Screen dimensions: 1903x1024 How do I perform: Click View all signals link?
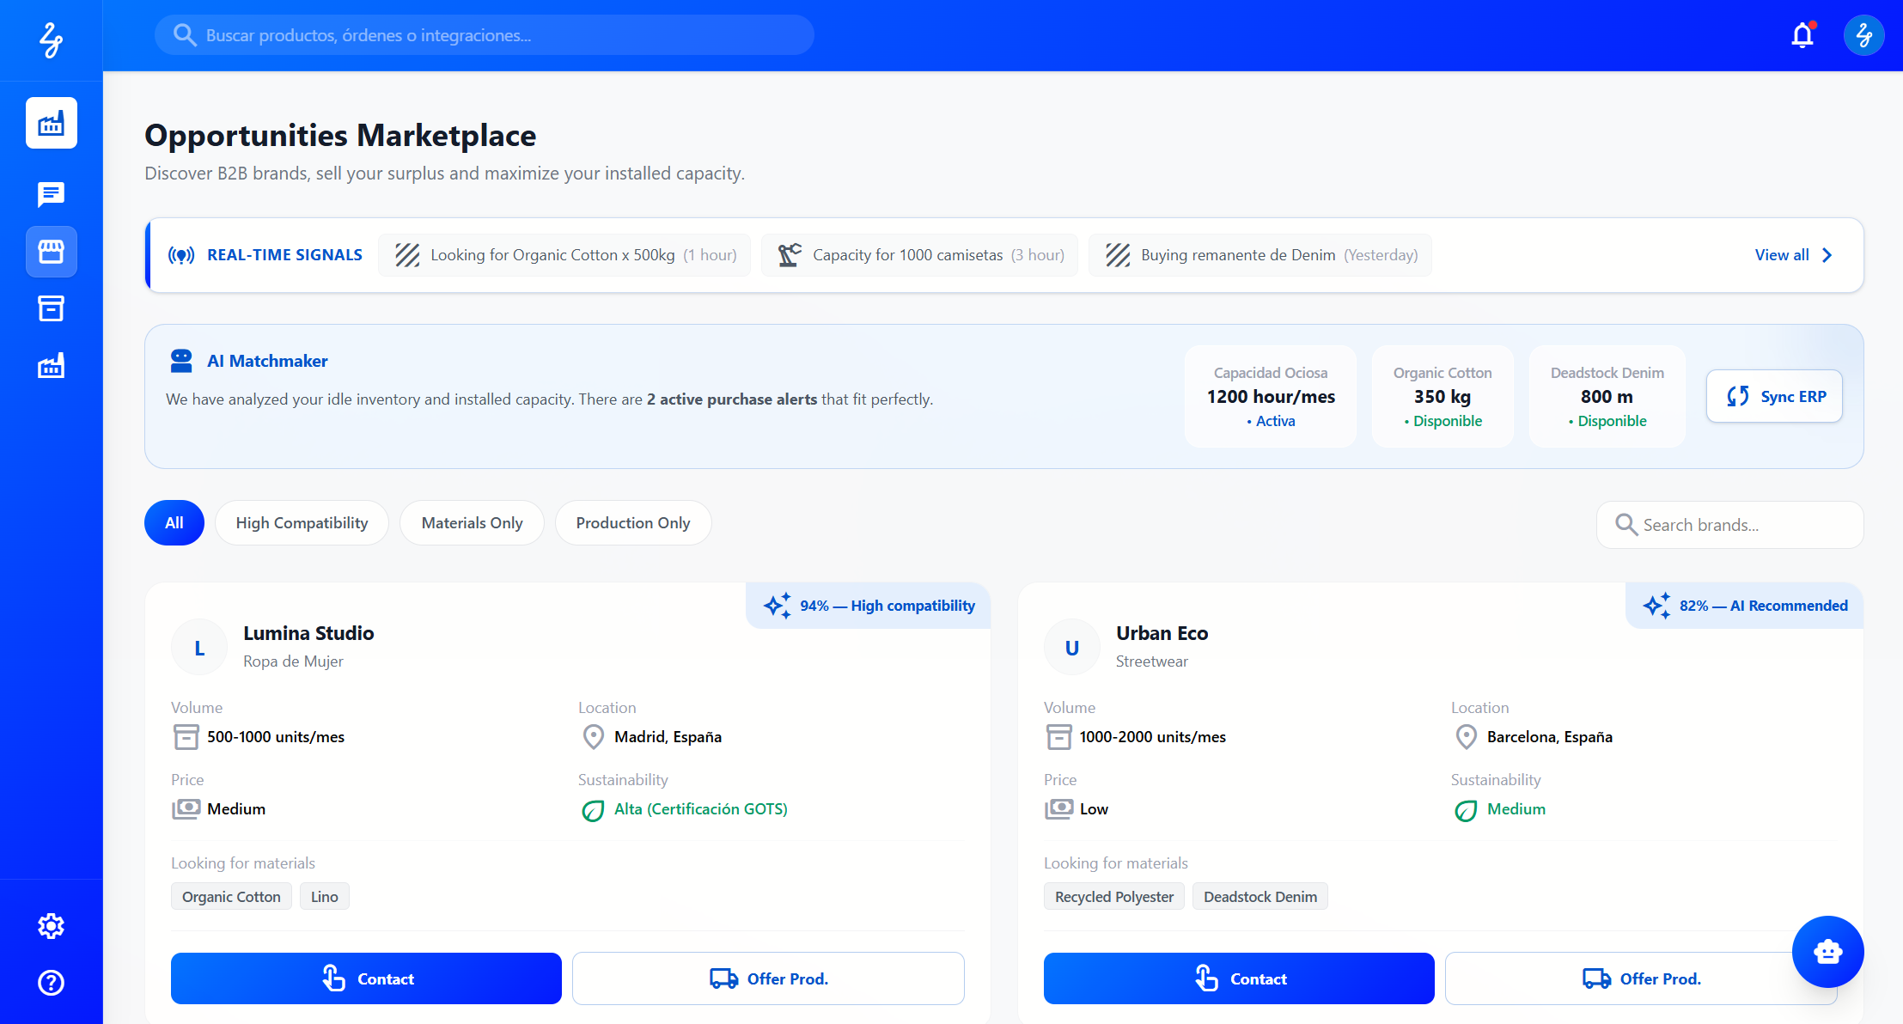(1782, 255)
